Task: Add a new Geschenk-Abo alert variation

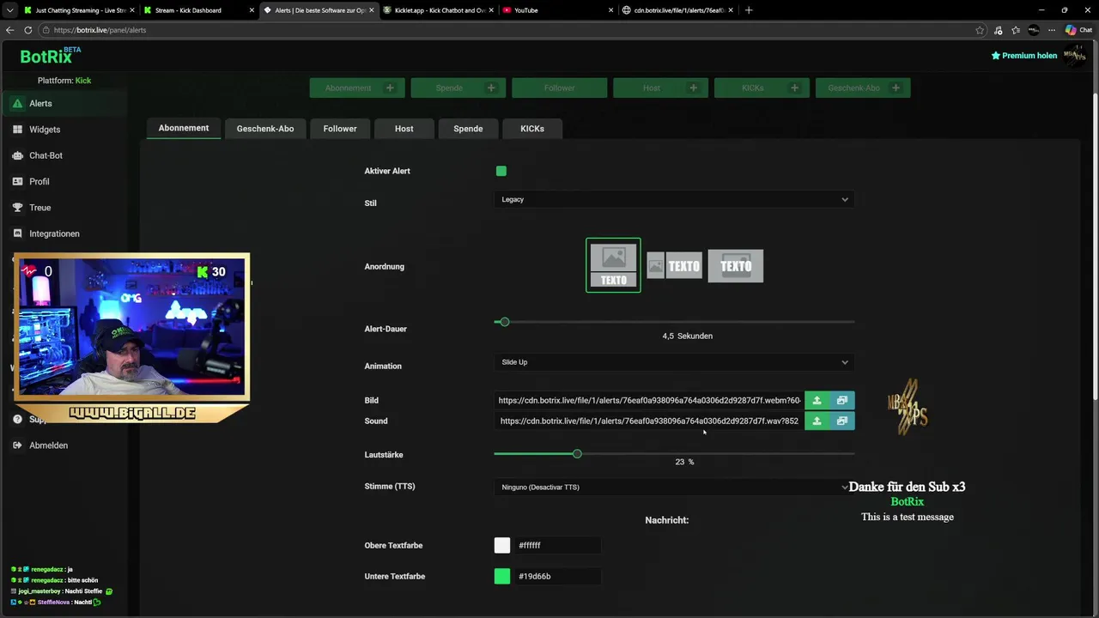Action: [x=896, y=88]
